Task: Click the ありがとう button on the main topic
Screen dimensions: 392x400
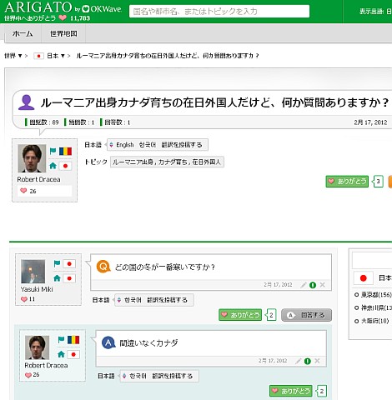Action: [347, 182]
